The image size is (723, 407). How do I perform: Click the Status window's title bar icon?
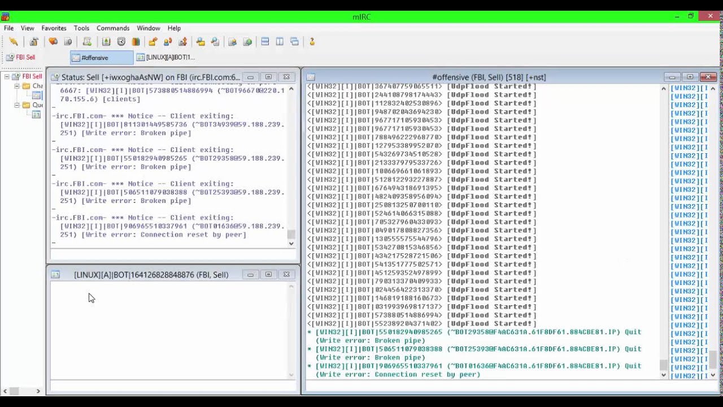click(x=55, y=77)
